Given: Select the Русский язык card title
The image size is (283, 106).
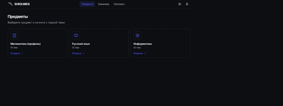Looking at the screenshot, I should 81,44.
